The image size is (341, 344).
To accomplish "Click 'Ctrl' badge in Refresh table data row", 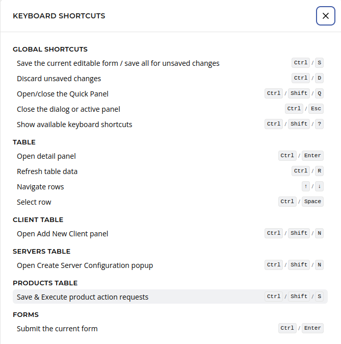I will coord(301,171).
